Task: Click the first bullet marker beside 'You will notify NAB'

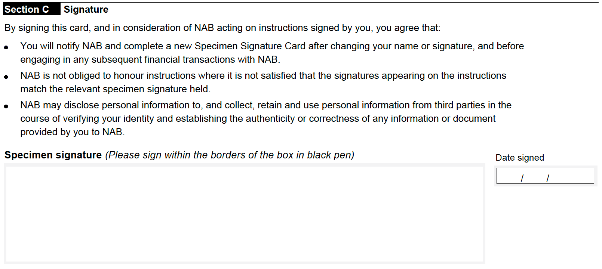Action: coord(6,47)
